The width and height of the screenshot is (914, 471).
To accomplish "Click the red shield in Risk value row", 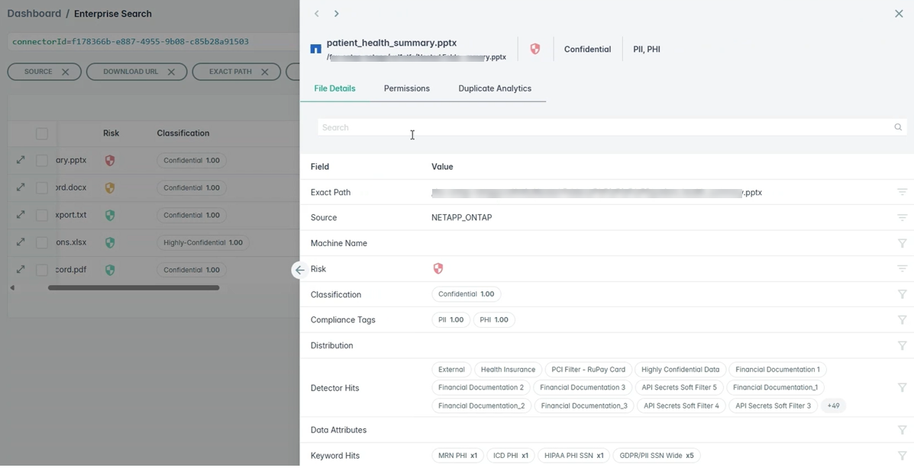I will [438, 268].
